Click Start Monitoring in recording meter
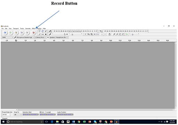This screenshot has height=125, width=178. 75,31
